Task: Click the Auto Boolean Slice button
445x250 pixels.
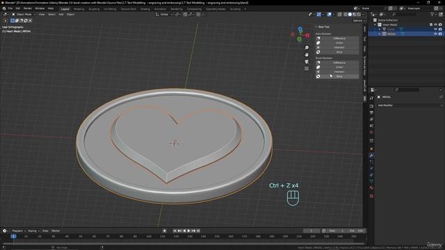Action: (x=337, y=52)
